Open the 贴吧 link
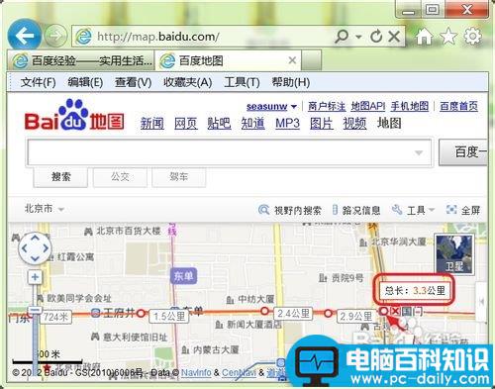The width and height of the screenshot is (495, 389). click(x=219, y=124)
